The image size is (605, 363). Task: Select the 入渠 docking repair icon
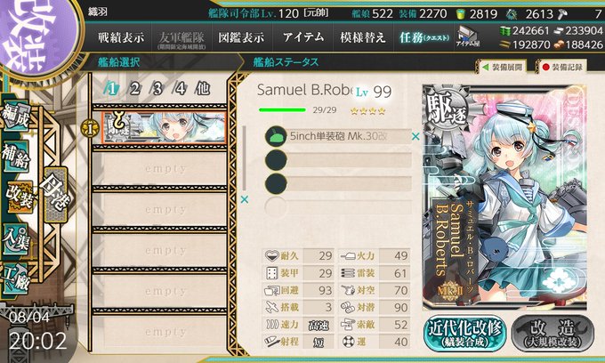tap(16, 239)
